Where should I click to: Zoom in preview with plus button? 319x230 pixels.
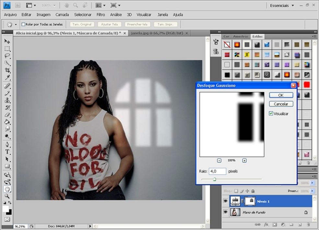pyautogui.click(x=244, y=160)
